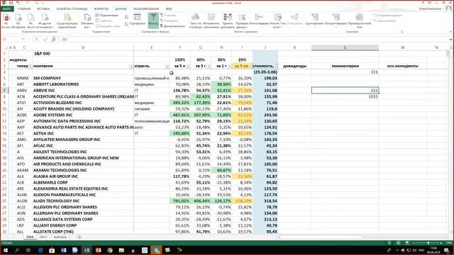Viewport: 454px width, 255px height.
Task: Import data From Text (Из текста)
Action: pyautogui.click(x=31, y=21)
